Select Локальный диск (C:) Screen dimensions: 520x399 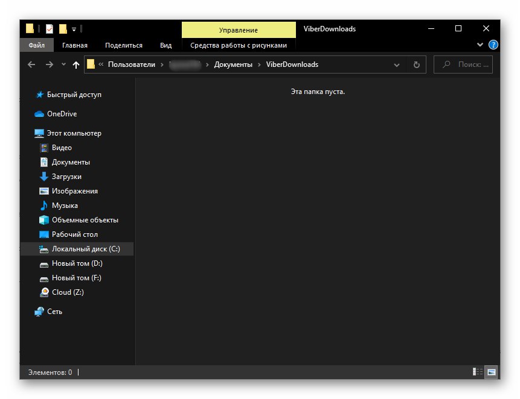[x=77, y=249]
